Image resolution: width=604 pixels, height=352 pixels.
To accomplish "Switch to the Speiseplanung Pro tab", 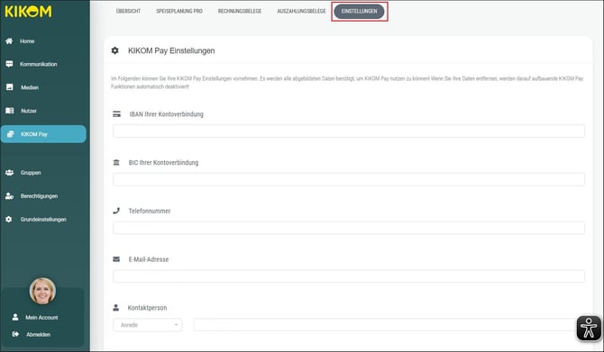I will (x=179, y=11).
